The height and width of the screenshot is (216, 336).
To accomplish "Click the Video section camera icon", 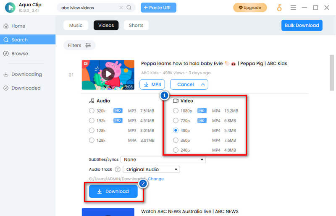I will tap(176, 101).
